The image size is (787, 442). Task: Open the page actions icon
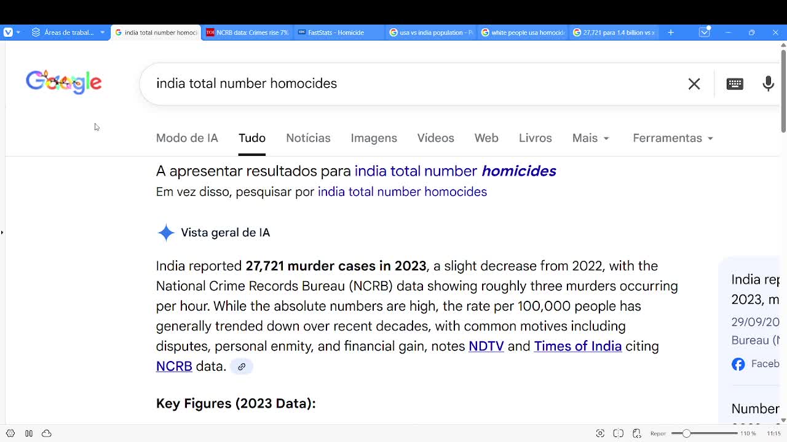tap(637, 433)
